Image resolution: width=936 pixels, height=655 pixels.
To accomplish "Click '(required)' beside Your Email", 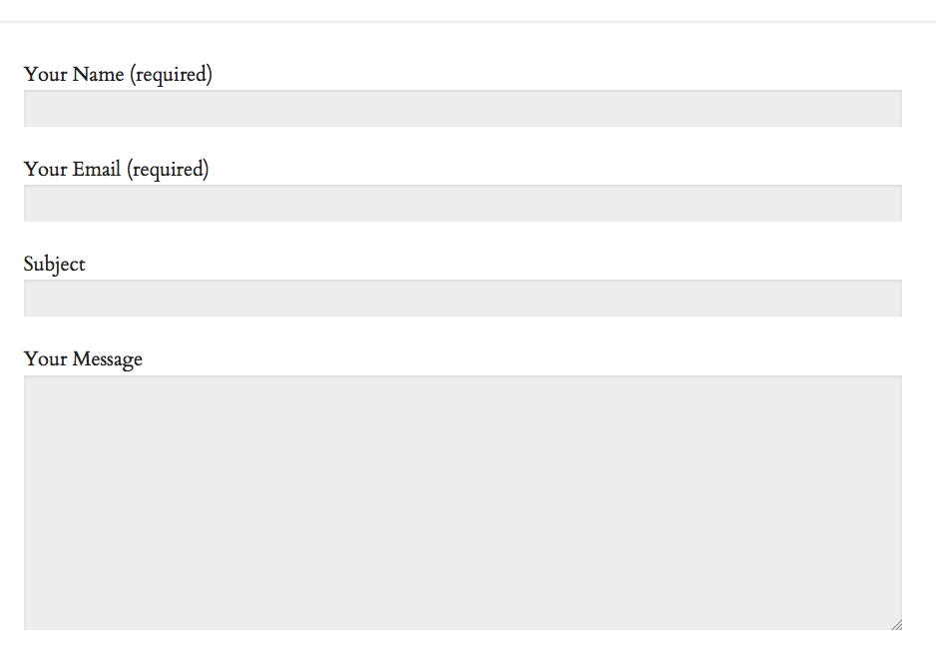I will pyautogui.click(x=168, y=170).
